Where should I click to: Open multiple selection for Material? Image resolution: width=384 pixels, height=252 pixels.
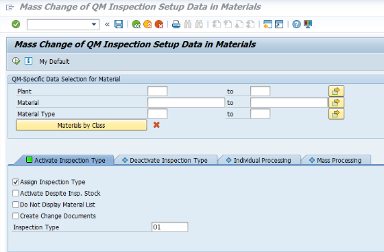click(x=336, y=102)
